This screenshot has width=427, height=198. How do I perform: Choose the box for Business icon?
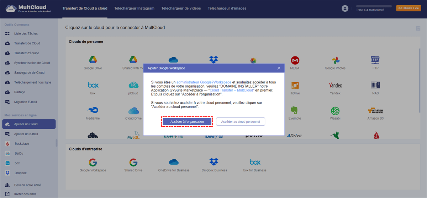tap(255, 162)
